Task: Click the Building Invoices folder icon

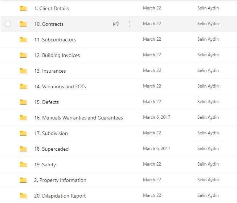Action: [23, 55]
